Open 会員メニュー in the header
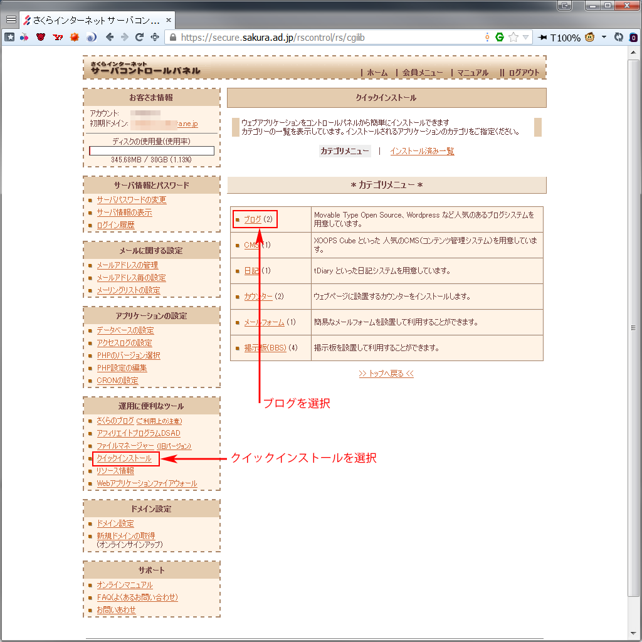The height and width of the screenshot is (642, 642). coord(422,73)
